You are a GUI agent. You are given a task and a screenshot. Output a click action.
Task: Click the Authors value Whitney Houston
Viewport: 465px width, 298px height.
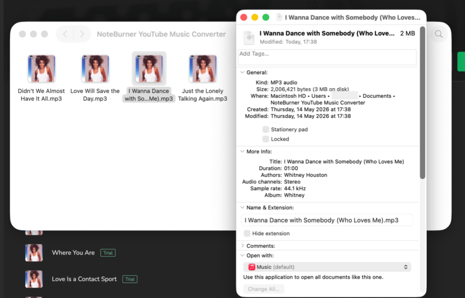[x=306, y=175]
